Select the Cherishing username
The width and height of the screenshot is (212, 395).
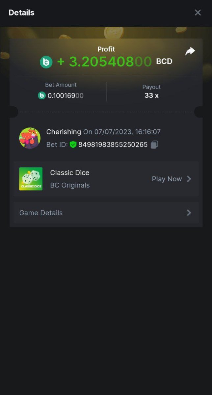coord(64,132)
